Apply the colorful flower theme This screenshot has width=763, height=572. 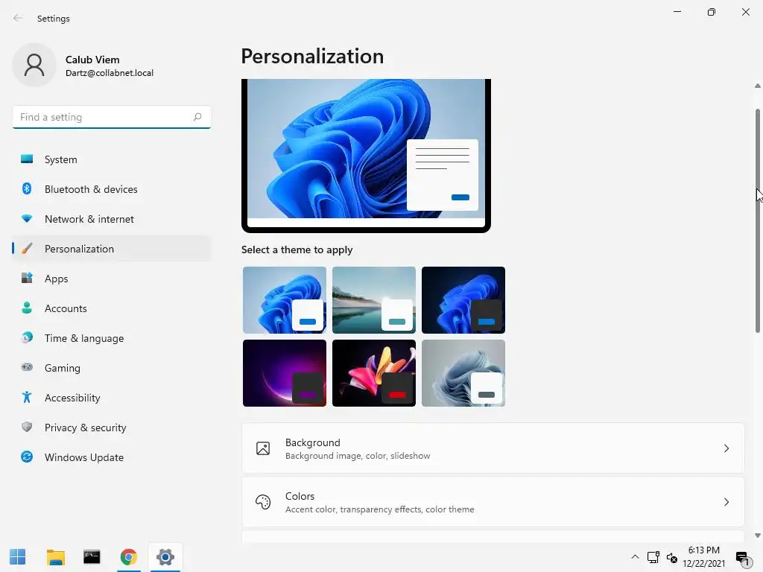point(374,372)
